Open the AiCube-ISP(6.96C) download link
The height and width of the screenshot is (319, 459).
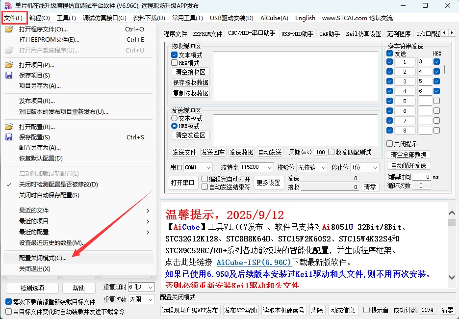(x=254, y=262)
